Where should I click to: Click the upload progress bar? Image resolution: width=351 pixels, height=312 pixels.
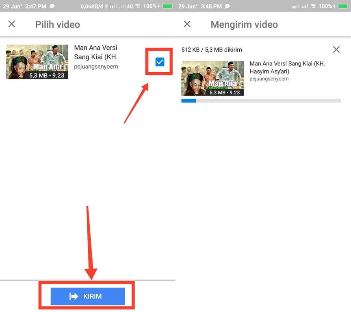[261, 101]
